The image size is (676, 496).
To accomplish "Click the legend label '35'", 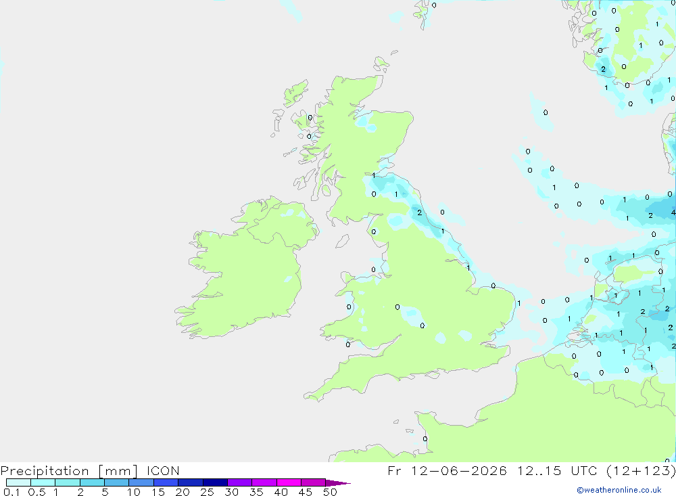I will click(x=256, y=492).
